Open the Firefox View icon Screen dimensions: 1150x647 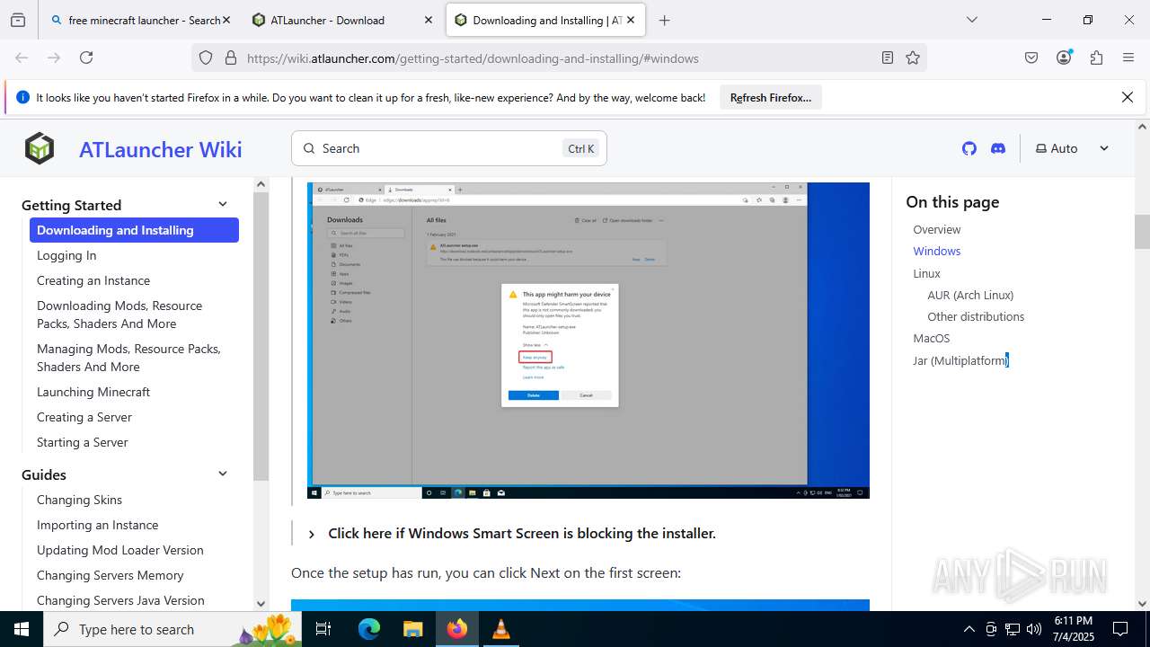click(x=18, y=20)
